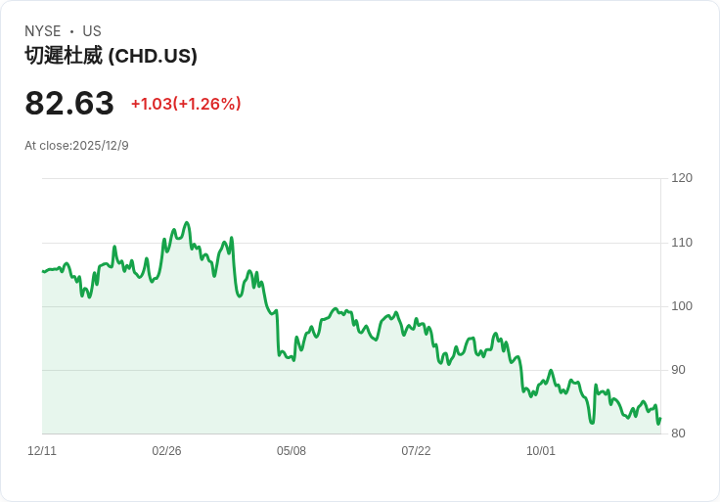Click the At close:2025/12/9 timestamp
Image resolution: width=720 pixels, height=502 pixels.
[x=76, y=146]
